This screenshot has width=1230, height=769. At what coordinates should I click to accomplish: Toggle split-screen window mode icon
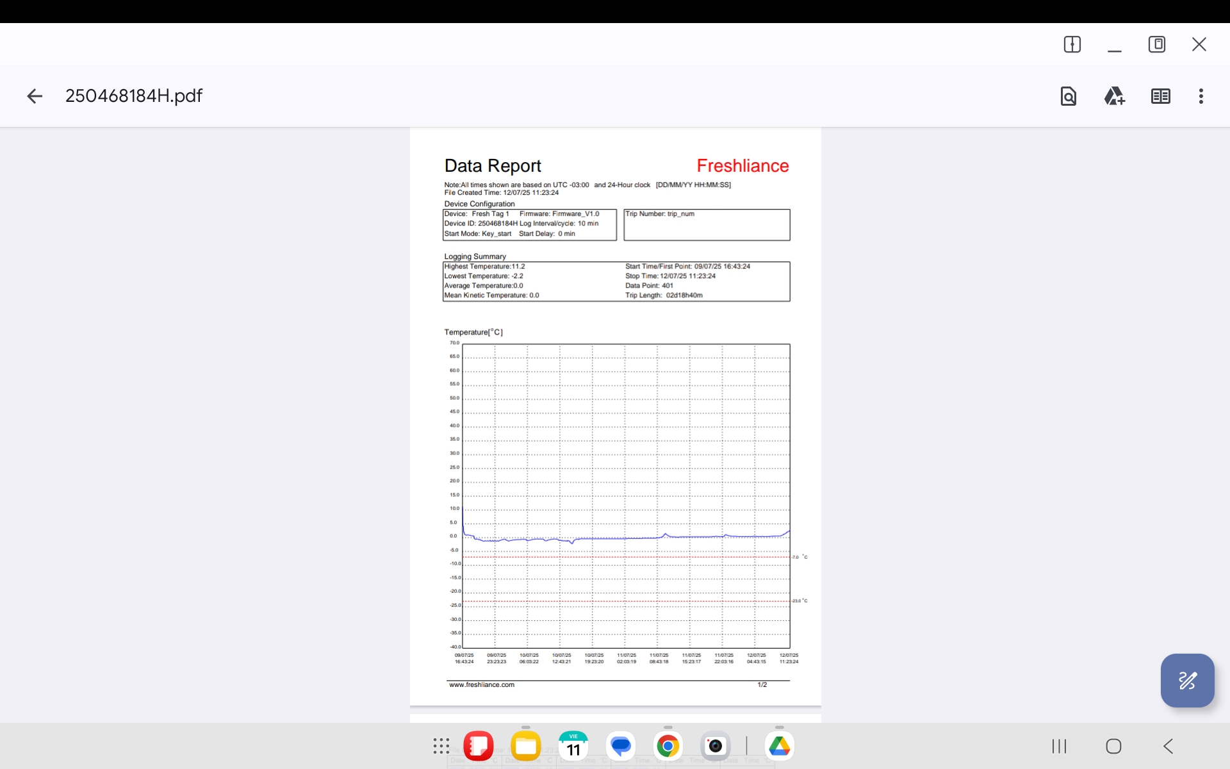pyautogui.click(x=1072, y=44)
